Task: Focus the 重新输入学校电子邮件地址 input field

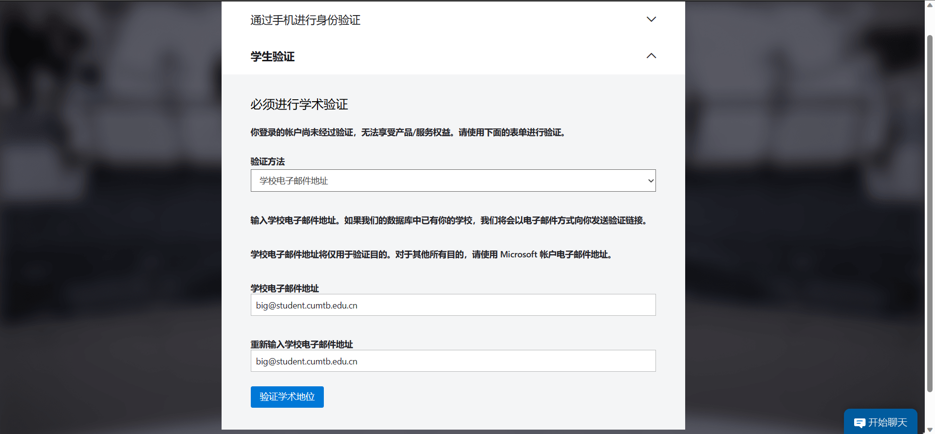Action: coord(452,361)
